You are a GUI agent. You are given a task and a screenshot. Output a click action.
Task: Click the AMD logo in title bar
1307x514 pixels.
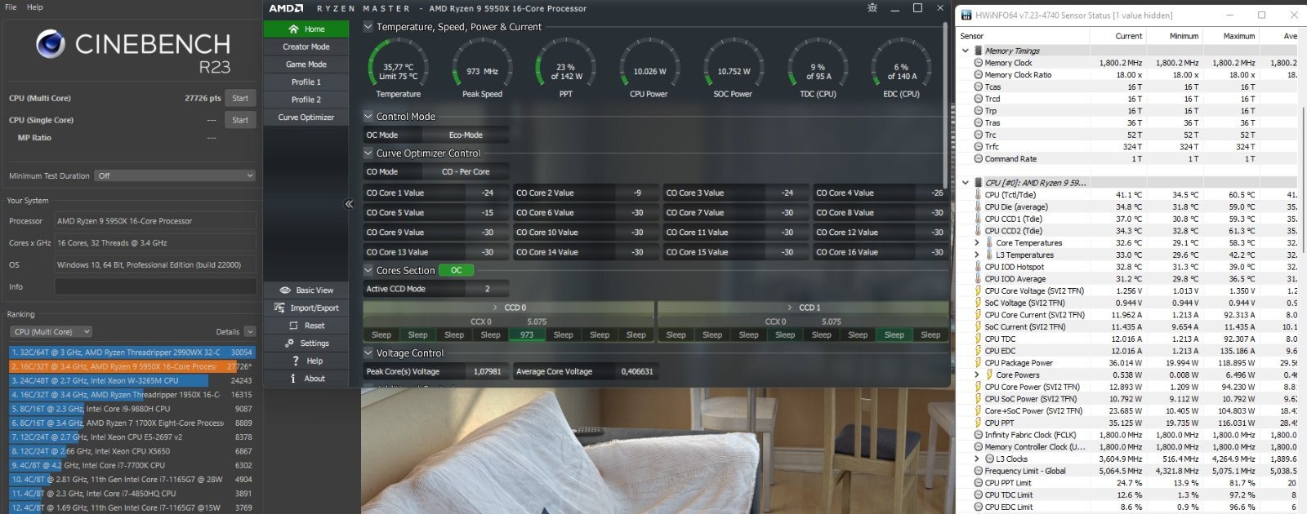coord(286,8)
